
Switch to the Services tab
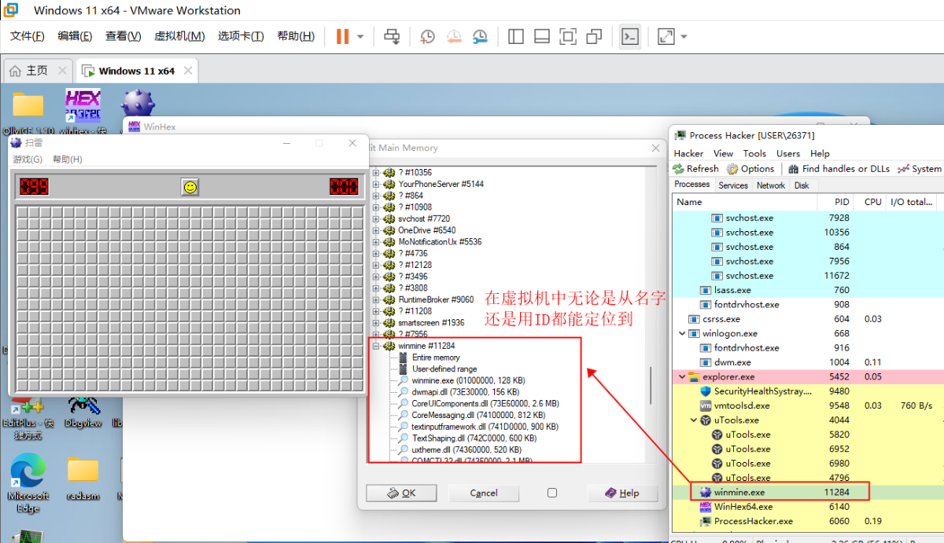point(733,185)
